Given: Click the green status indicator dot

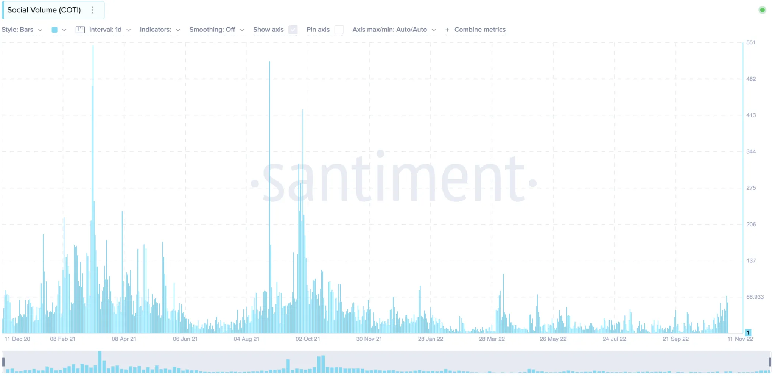Looking at the screenshot, I should click(x=762, y=10).
